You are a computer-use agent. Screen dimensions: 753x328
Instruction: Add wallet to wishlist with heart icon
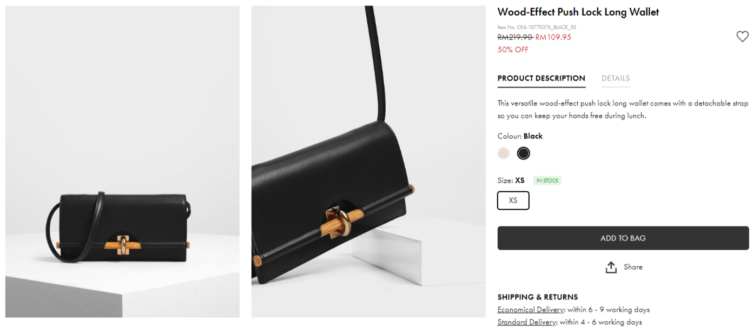pos(742,37)
